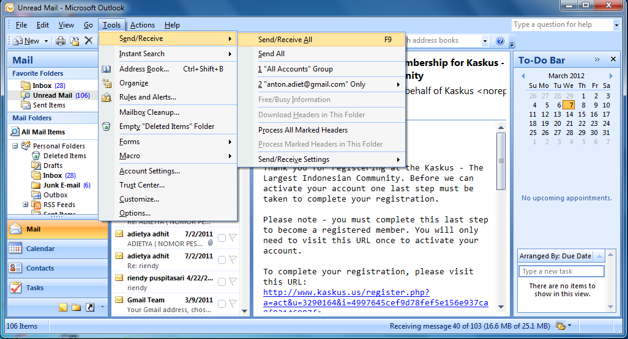Open the navigation pane configure buttons arrow
This screenshot has width=628, height=339.
pyautogui.click(x=102, y=307)
